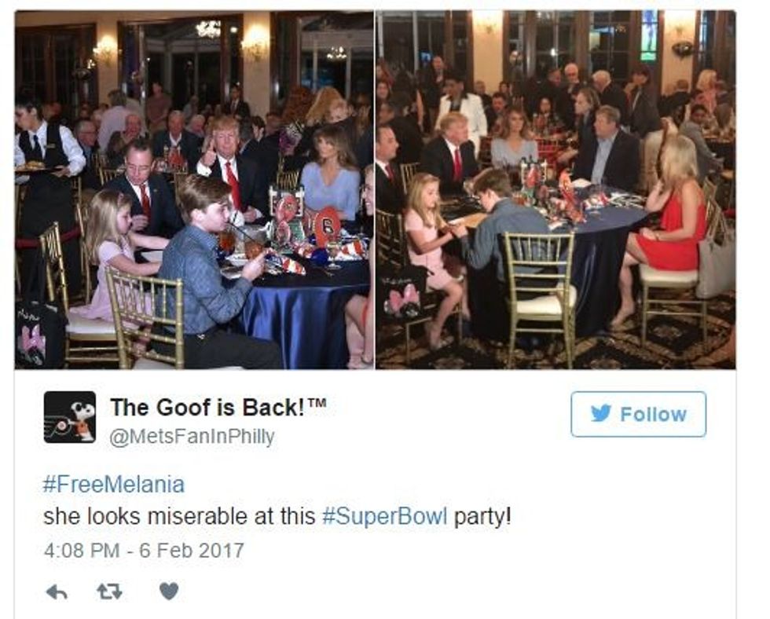The height and width of the screenshot is (619, 770).
Task: Open the Snoopy profile avatar
Action: (x=70, y=417)
